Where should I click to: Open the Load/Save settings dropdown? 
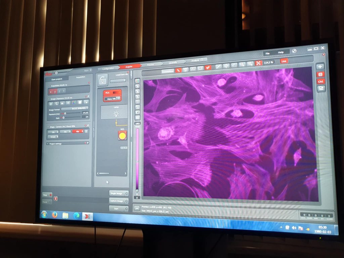point(118,81)
